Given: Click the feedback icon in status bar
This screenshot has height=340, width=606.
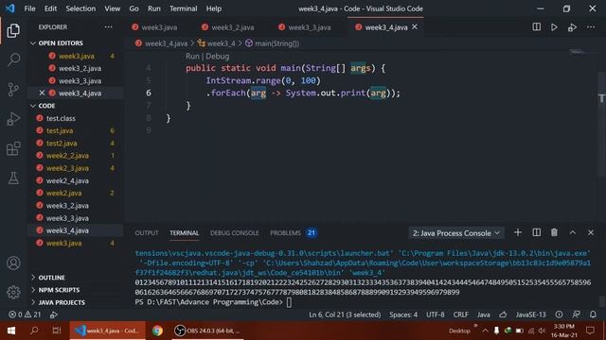Looking at the screenshot, I should (x=576, y=314).
